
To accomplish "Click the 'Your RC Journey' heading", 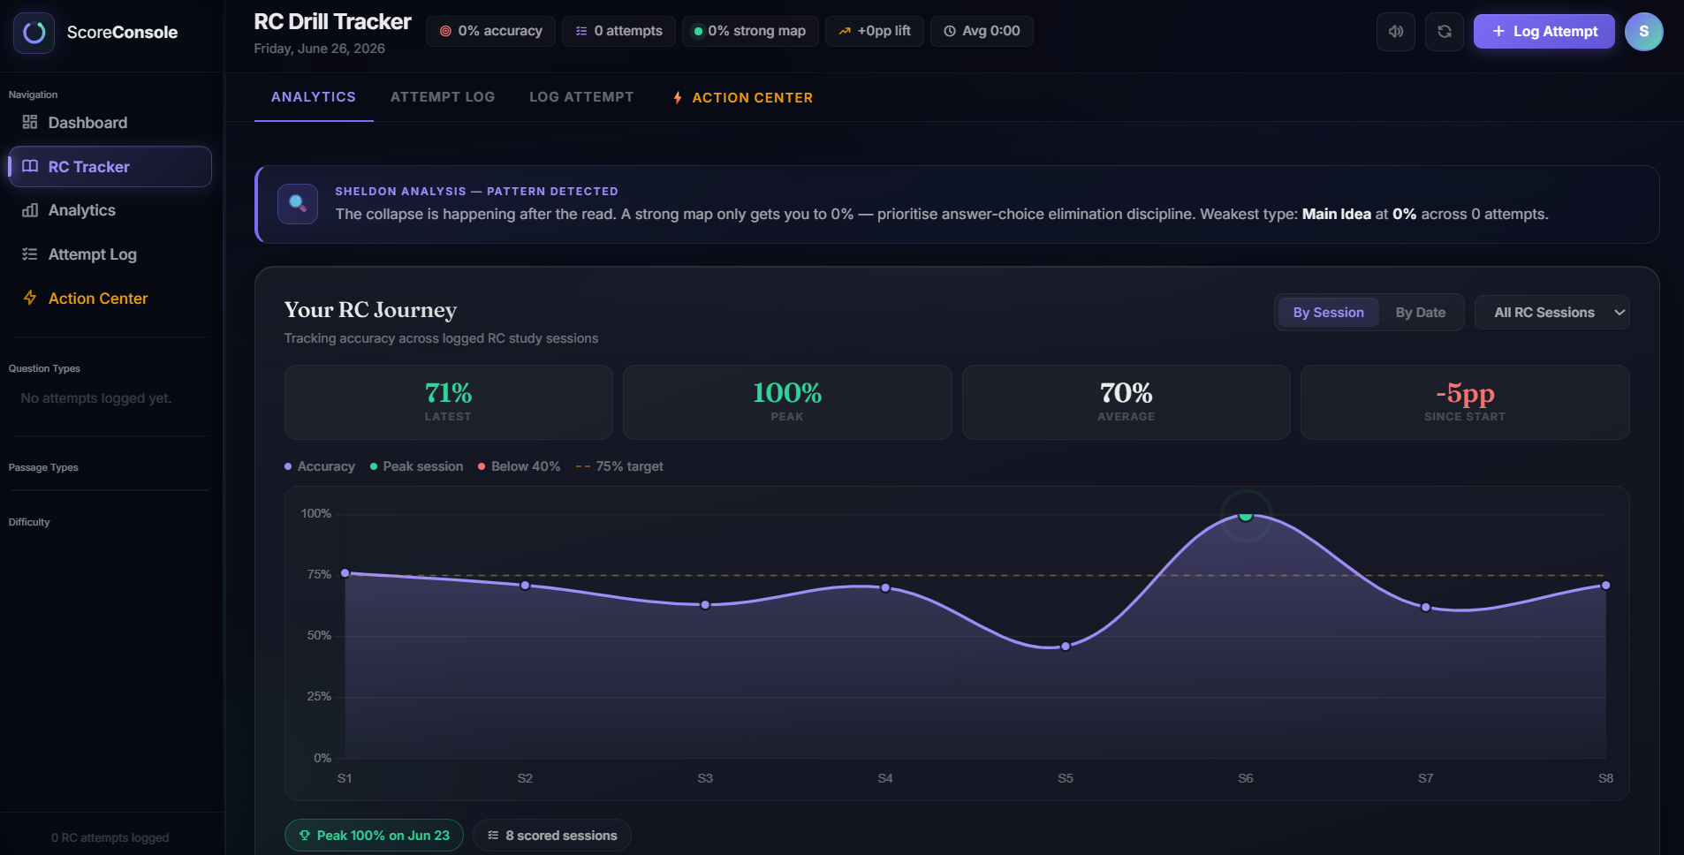I will [370, 310].
